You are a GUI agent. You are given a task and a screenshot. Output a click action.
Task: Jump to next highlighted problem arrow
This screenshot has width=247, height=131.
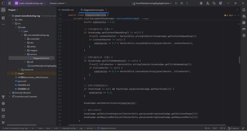(238, 15)
